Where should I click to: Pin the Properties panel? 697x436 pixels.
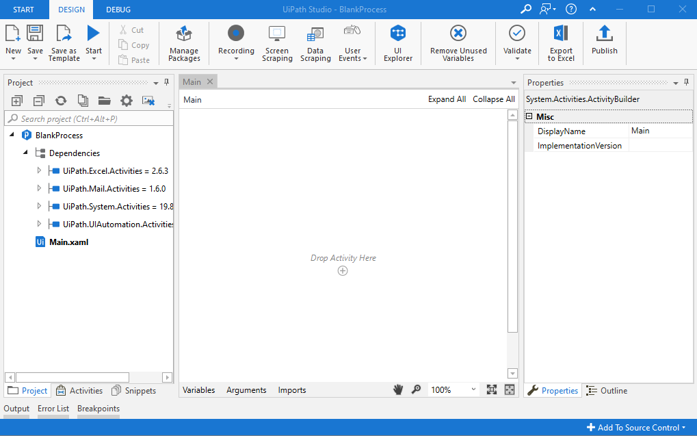click(686, 82)
